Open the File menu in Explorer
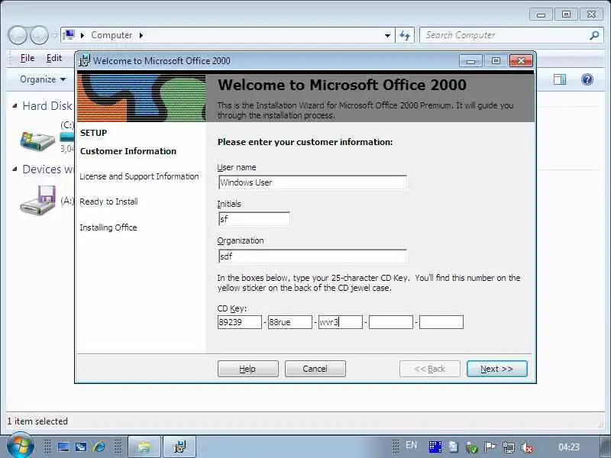This screenshot has width=611, height=458. 27,58
